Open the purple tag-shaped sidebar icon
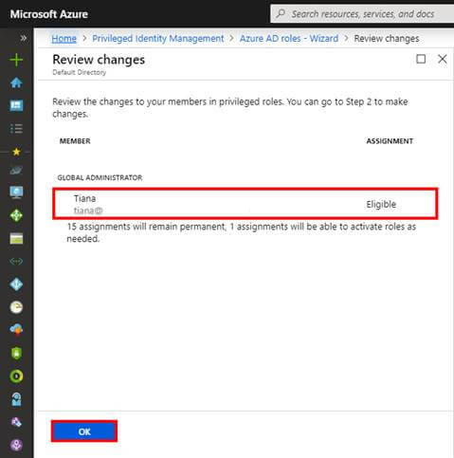Screen dimensions: 454x458 pos(16,422)
